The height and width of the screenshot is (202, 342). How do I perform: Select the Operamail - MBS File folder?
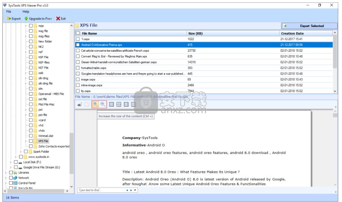click(x=51, y=94)
